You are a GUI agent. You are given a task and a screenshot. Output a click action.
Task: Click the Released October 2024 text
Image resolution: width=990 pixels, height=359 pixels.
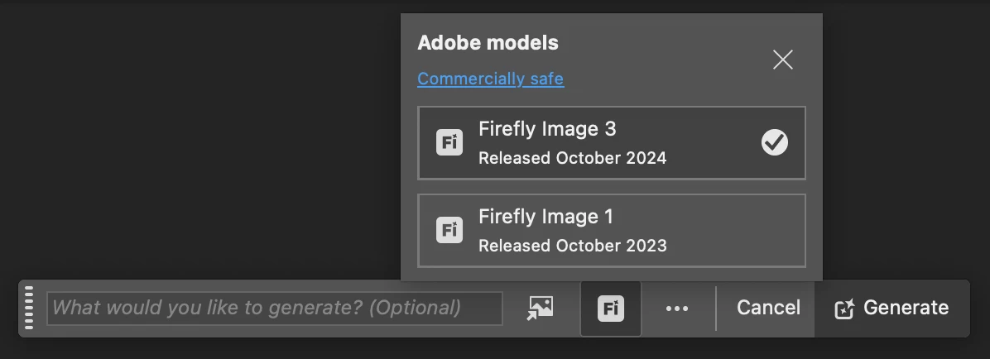coord(573,158)
